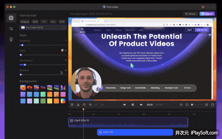Zoom in the timeline with plus icon

[x=207, y=105]
